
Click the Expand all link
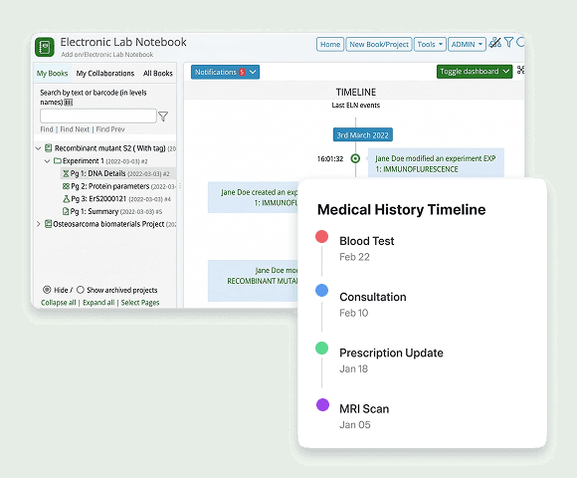(x=98, y=303)
